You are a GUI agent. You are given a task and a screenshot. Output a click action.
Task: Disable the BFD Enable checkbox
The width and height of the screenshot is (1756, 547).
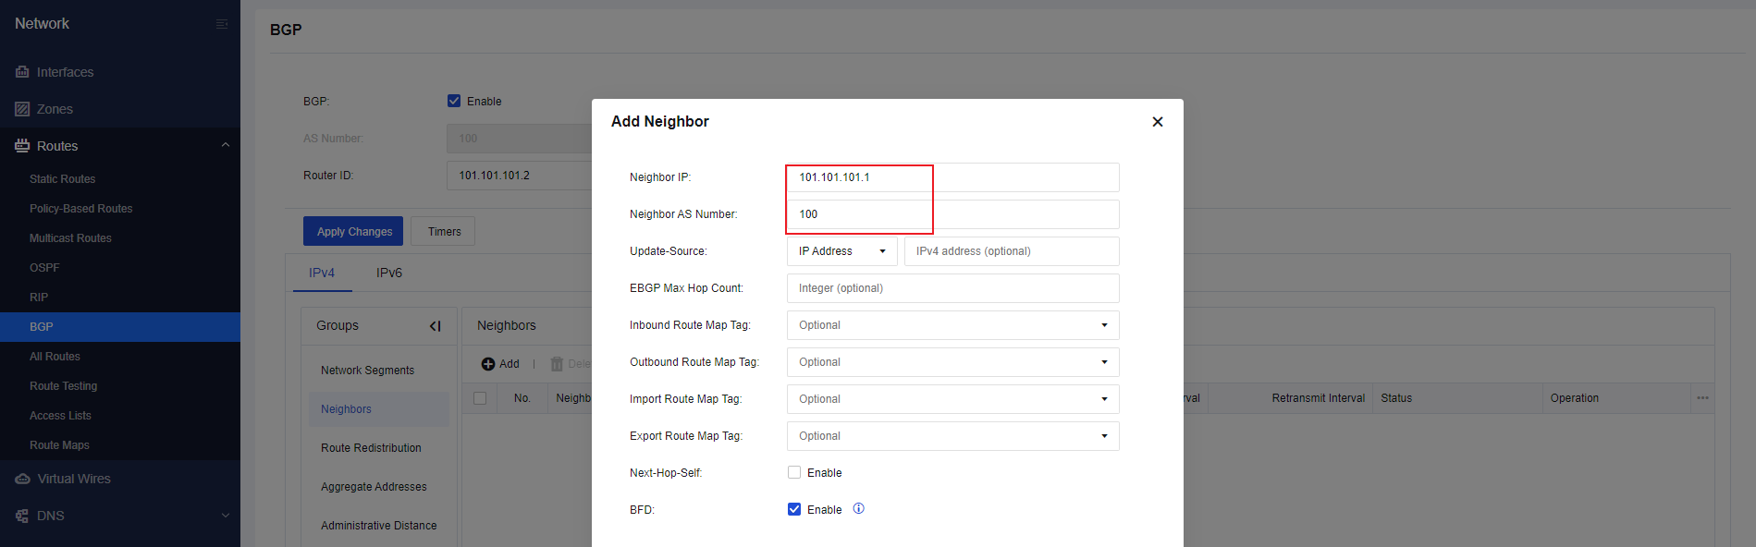794,509
